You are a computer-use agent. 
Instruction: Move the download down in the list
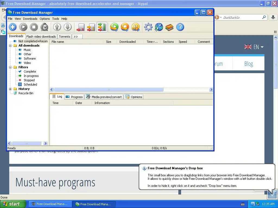(x=68, y=27)
